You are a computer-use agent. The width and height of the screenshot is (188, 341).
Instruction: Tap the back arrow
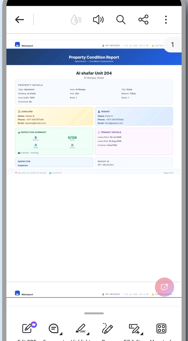point(19,20)
